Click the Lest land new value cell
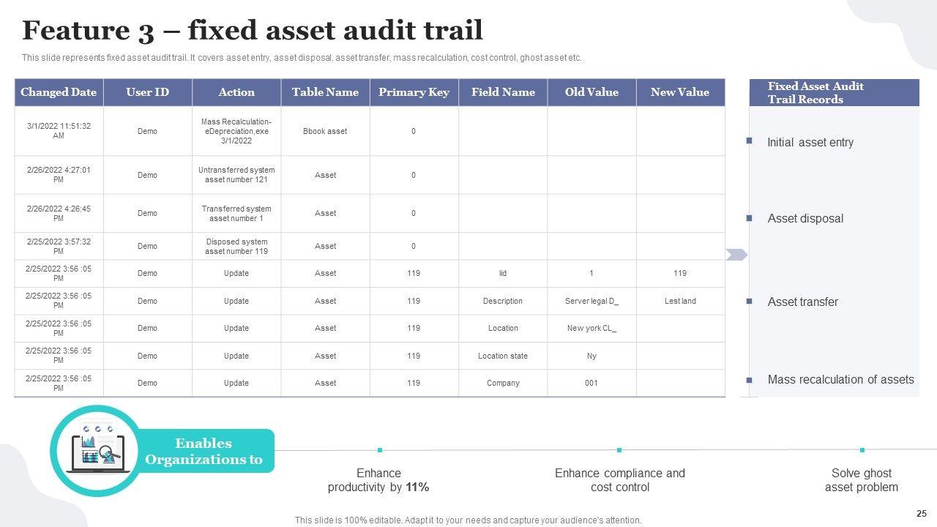 (x=680, y=301)
